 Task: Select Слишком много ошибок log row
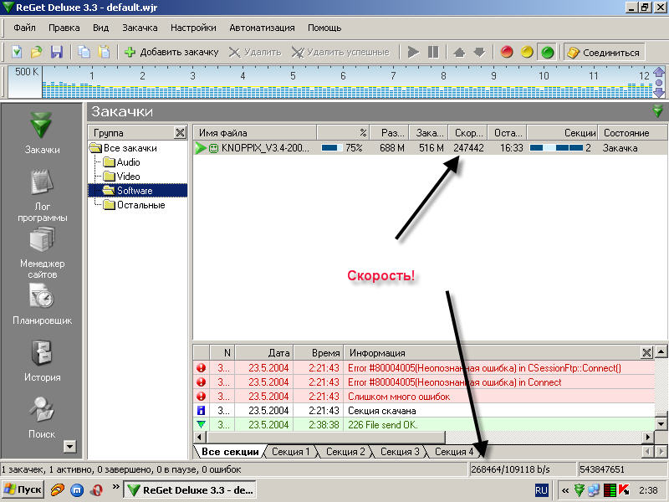(x=424, y=397)
